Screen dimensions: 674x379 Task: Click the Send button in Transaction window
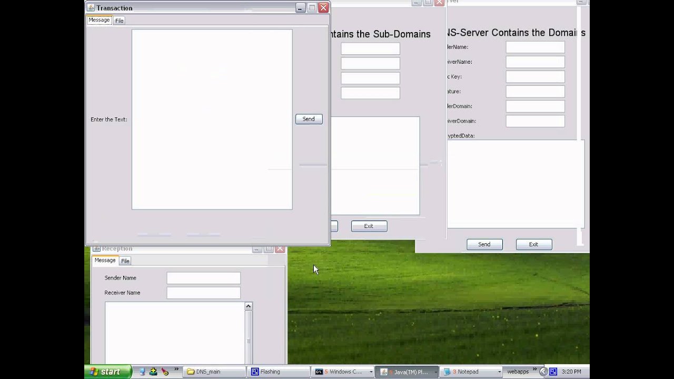click(309, 119)
